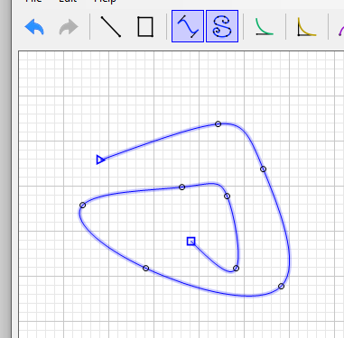Select the lowest circle point at bottom right
This screenshot has height=338, width=344.
coord(281,287)
